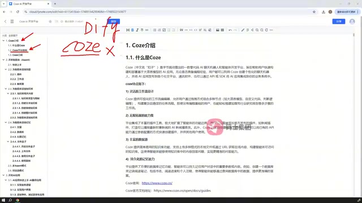
Task: Collapse the '1. Coze介绍' outline section
Action: (3, 41)
